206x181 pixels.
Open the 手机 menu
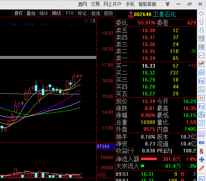coord(130,4)
